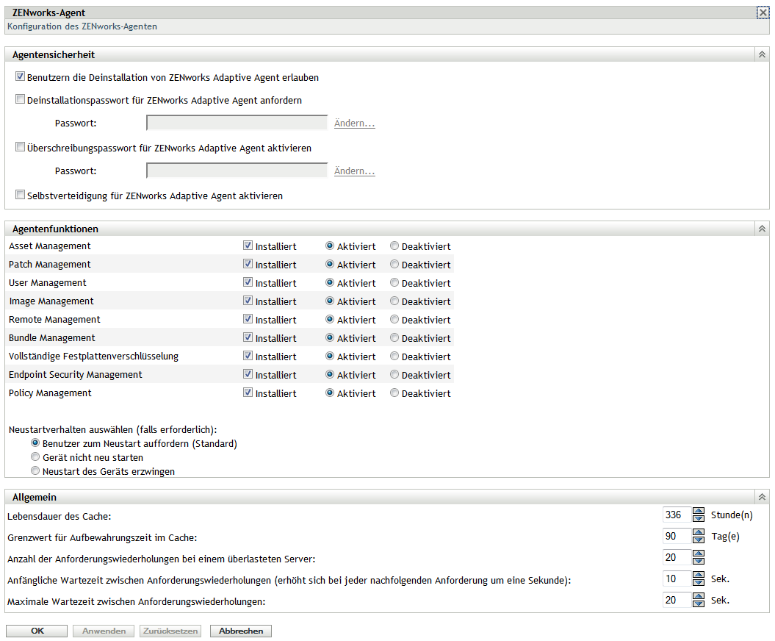Confirm settings with the OK button

coord(37,631)
